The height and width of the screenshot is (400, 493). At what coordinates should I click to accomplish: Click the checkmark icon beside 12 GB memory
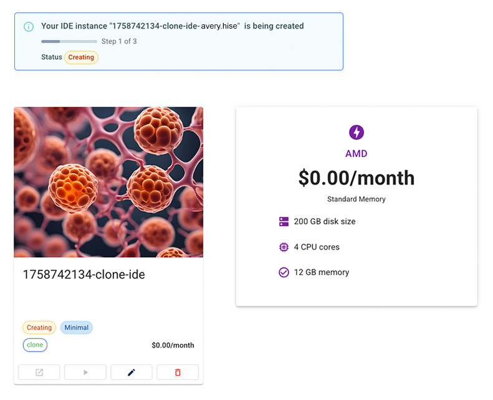(x=284, y=273)
